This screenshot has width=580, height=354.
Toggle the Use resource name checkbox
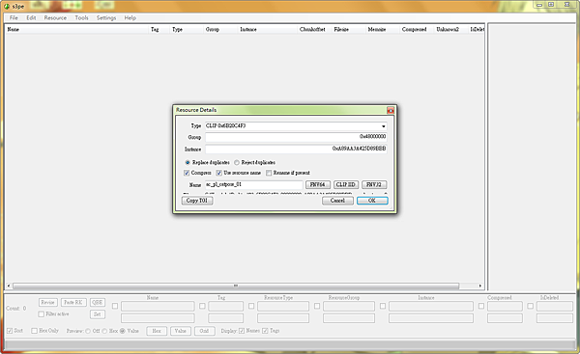click(219, 173)
